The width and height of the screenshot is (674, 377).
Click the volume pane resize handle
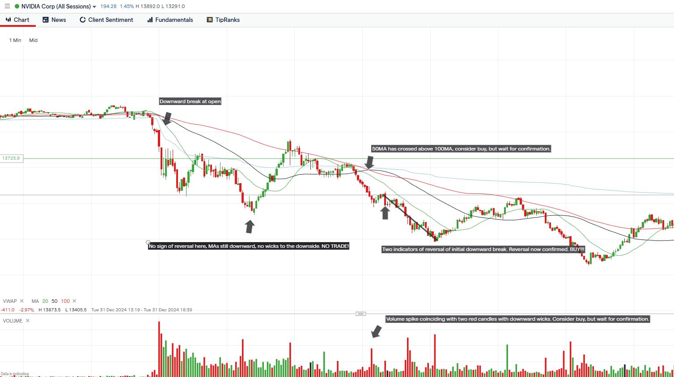[360, 314]
